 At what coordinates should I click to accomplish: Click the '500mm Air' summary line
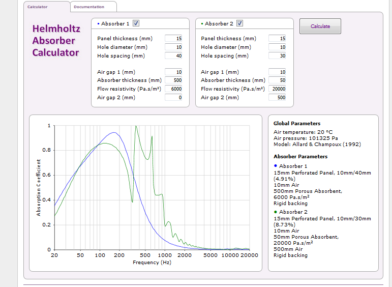[x=288, y=249]
